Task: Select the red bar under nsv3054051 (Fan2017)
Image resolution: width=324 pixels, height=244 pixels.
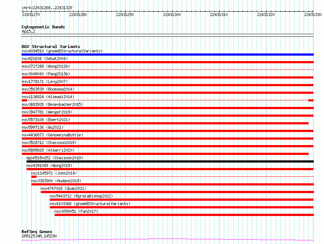Action: pos(184,215)
